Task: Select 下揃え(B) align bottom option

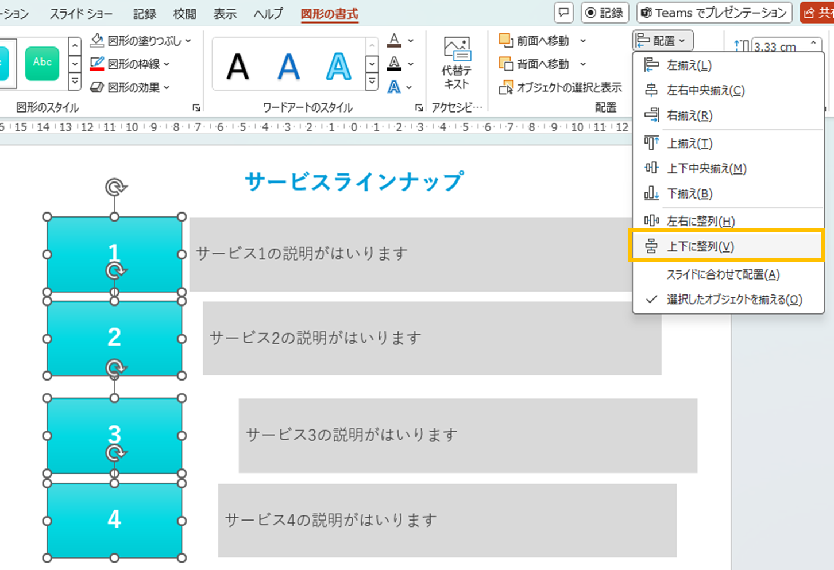Action: click(728, 193)
